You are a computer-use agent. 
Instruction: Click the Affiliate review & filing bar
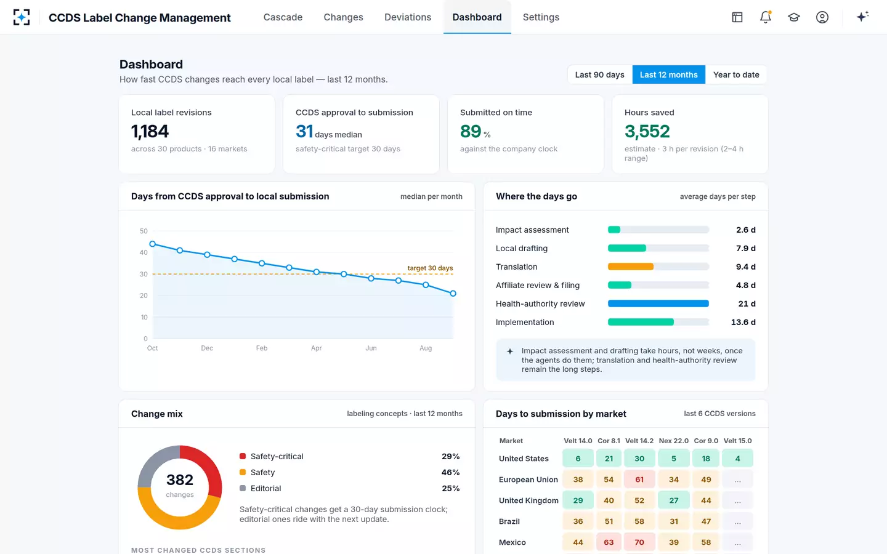click(x=658, y=285)
